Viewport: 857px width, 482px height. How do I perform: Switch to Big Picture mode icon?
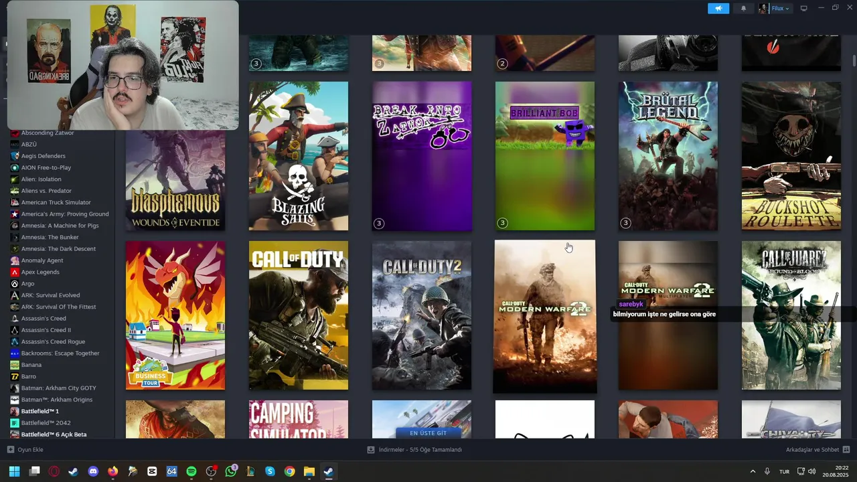tap(804, 9)
